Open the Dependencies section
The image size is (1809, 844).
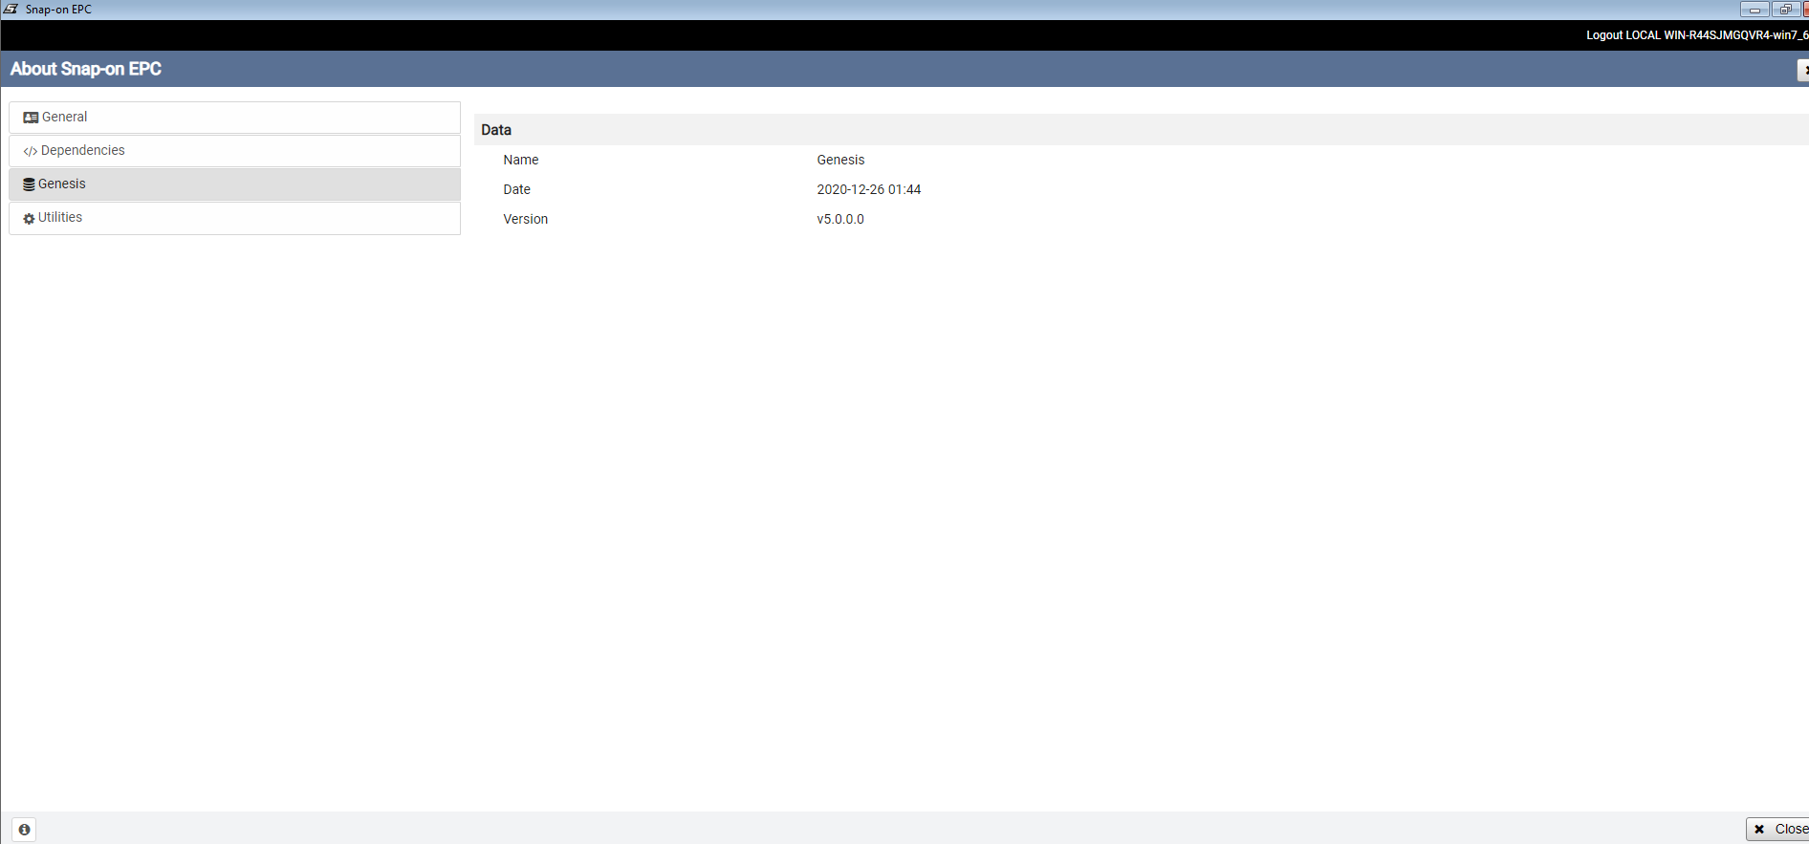click(234, 151)
